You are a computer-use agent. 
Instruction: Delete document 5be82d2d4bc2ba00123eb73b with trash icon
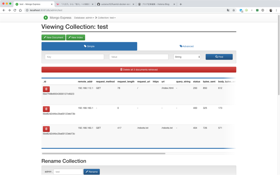pos(46,109)
